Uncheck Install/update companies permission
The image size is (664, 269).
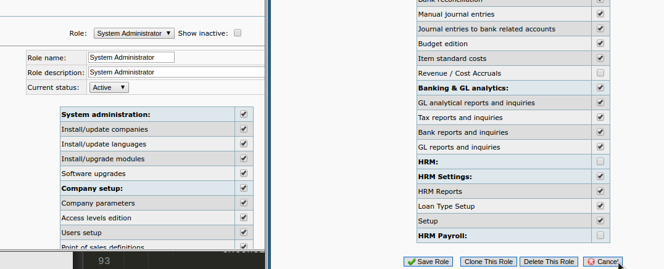pos(244,129)
